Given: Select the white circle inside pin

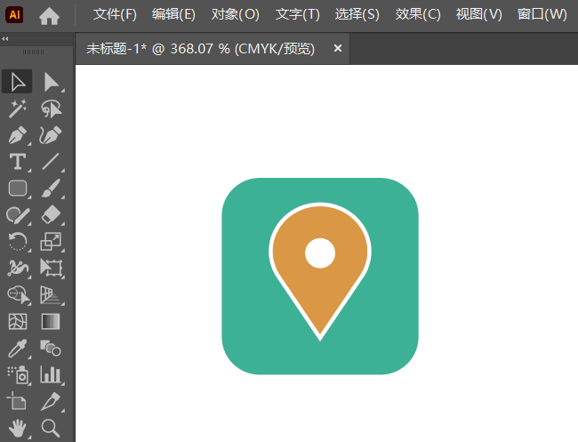Looking at the screenshot, I should [x=320, y=253].
